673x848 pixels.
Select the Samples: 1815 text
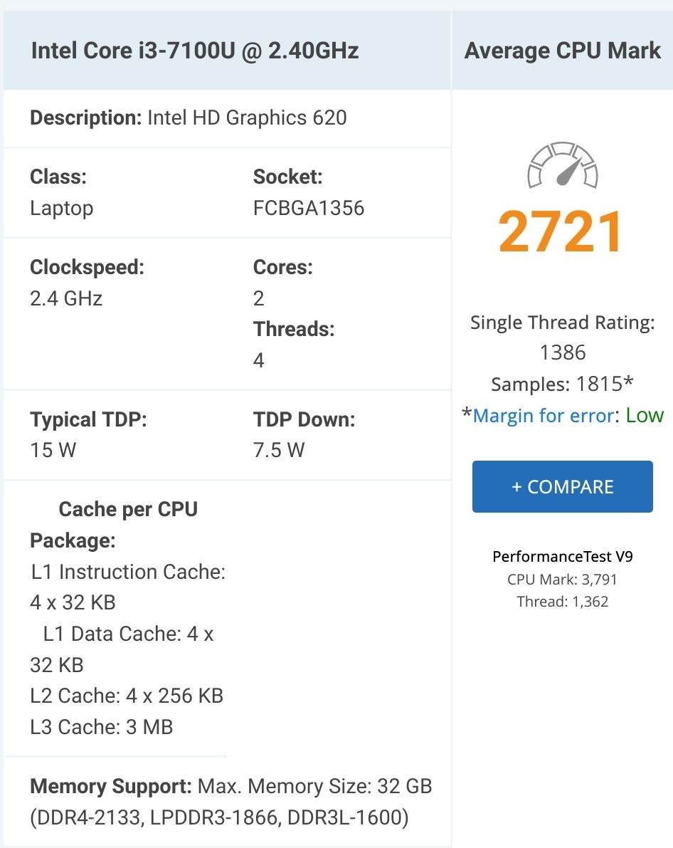(x=562, y=384)
